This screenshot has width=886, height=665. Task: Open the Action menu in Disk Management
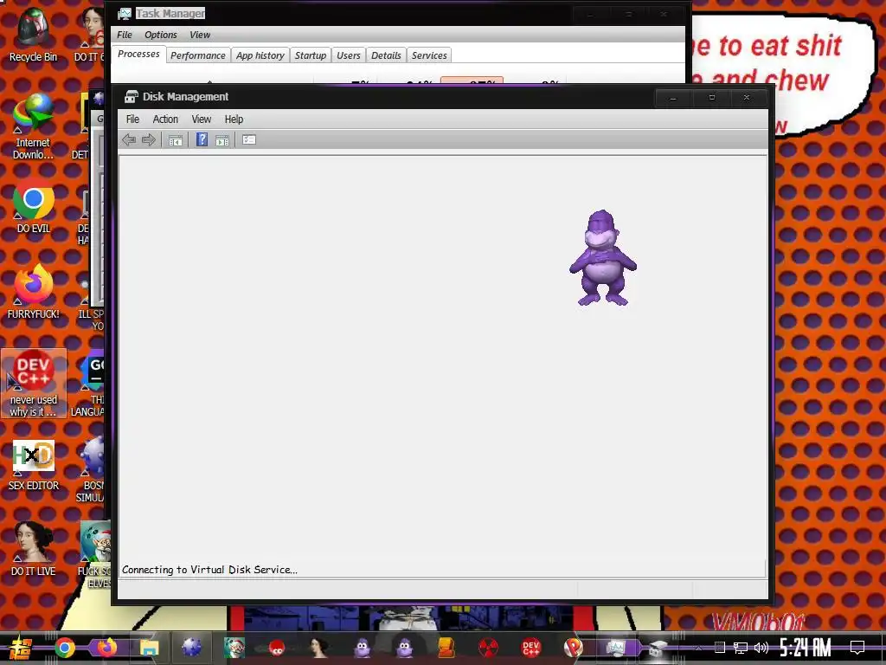tap(165, 119)
